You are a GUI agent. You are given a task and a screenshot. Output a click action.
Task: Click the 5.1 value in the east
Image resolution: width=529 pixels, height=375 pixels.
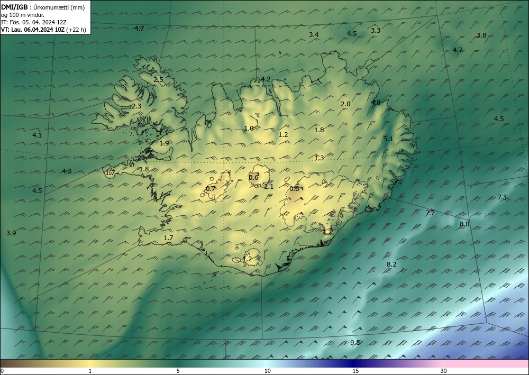pyautogui.click(x=388, y=139)
